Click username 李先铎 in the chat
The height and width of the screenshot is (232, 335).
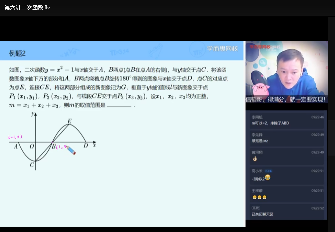point(257,135)
